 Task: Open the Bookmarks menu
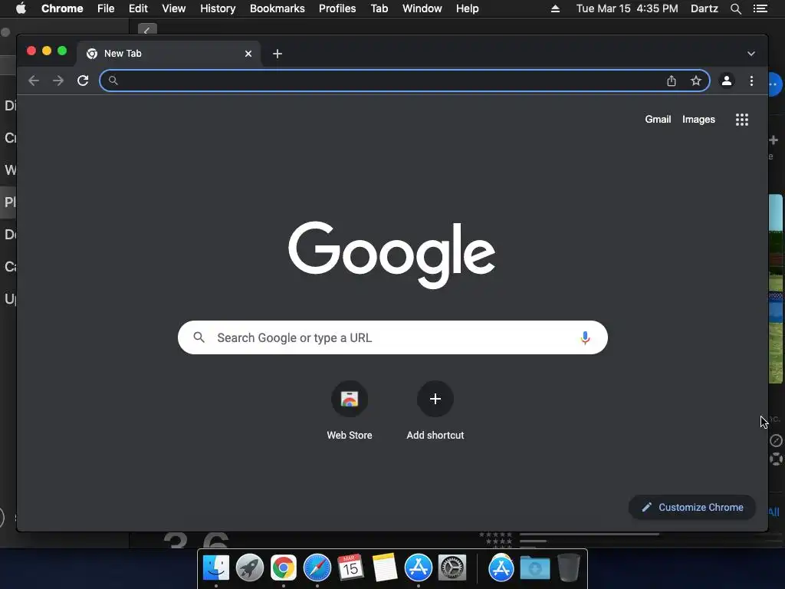pos(278,8)
